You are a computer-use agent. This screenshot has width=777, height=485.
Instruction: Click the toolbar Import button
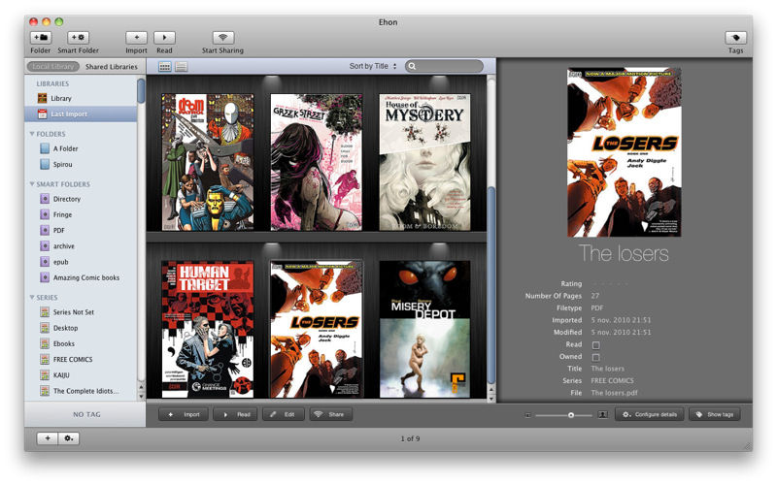pyautogui.click(x=136, y=38)
